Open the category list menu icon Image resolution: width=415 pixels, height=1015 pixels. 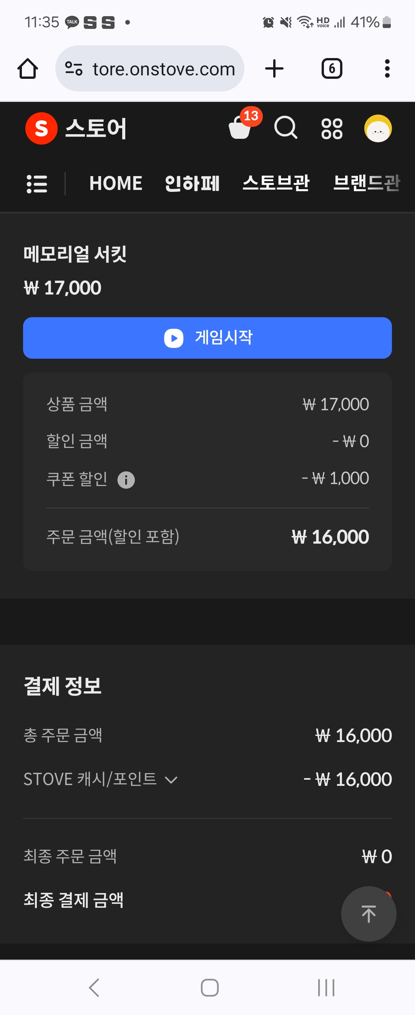point(37,184)
